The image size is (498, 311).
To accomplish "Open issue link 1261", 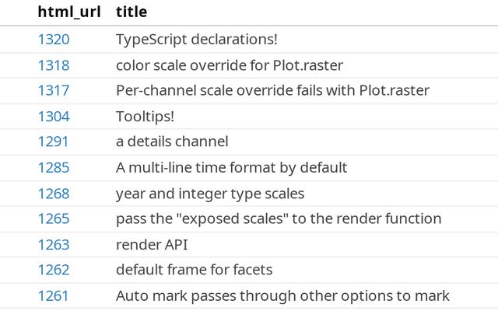I will click(x=53, y=295).
